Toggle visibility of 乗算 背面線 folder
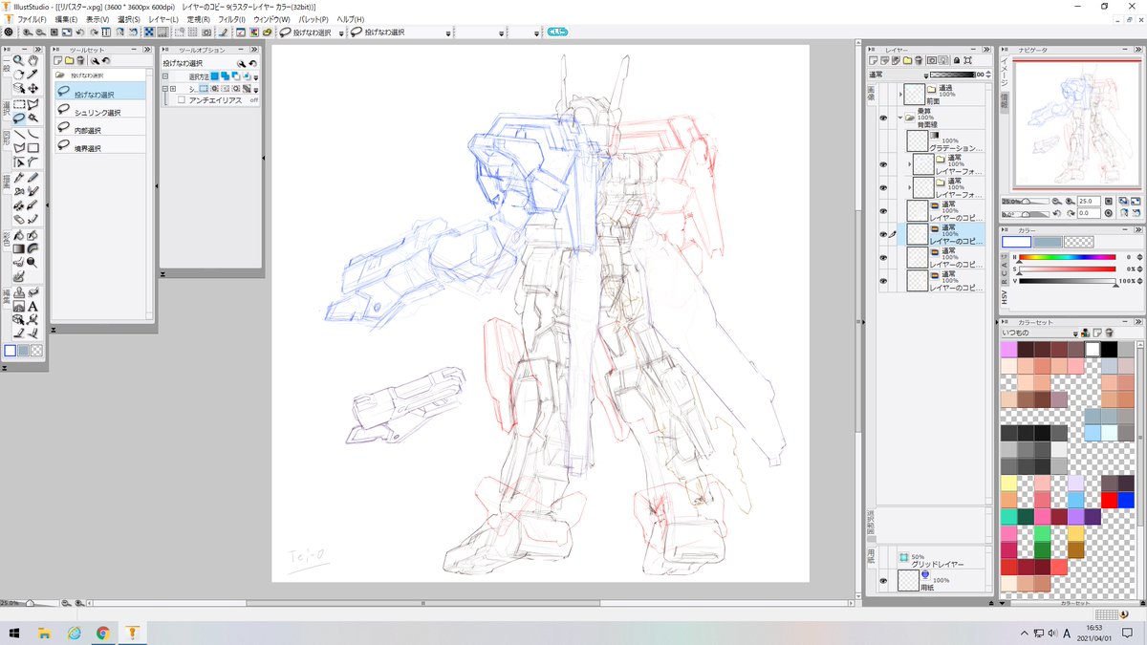 [883, 118]
